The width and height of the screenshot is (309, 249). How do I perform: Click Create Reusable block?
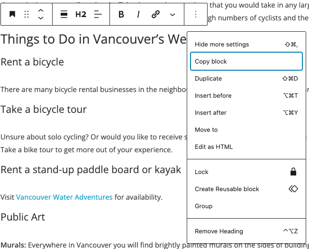(x=246, y=189)
